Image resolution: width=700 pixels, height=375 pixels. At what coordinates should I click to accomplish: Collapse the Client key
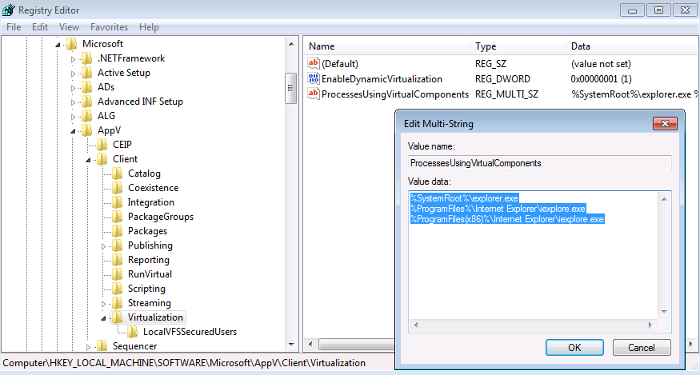coord(88,159)
